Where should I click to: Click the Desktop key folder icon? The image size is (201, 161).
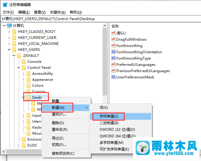[28, 98]
